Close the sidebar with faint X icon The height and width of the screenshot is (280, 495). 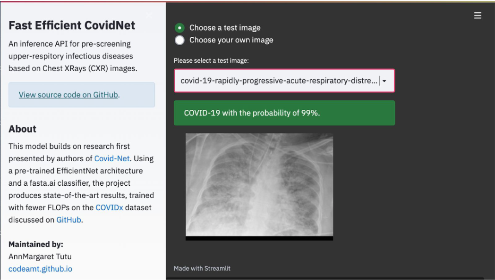(x=150, y=15)
